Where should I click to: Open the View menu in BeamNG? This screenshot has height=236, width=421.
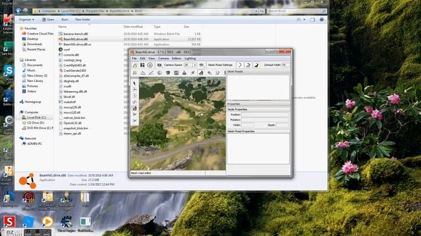click(152, 58)
